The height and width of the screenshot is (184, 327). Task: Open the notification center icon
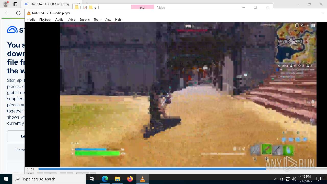click(x=319, y=179)
